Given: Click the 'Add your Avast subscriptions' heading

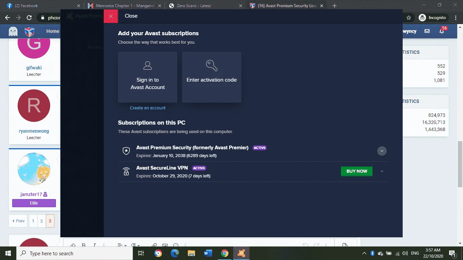Looking at the screenshot, I should pyautogui.click(x=158, y=34).
